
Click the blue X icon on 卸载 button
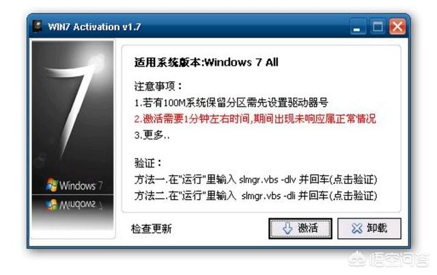[356, 228]
